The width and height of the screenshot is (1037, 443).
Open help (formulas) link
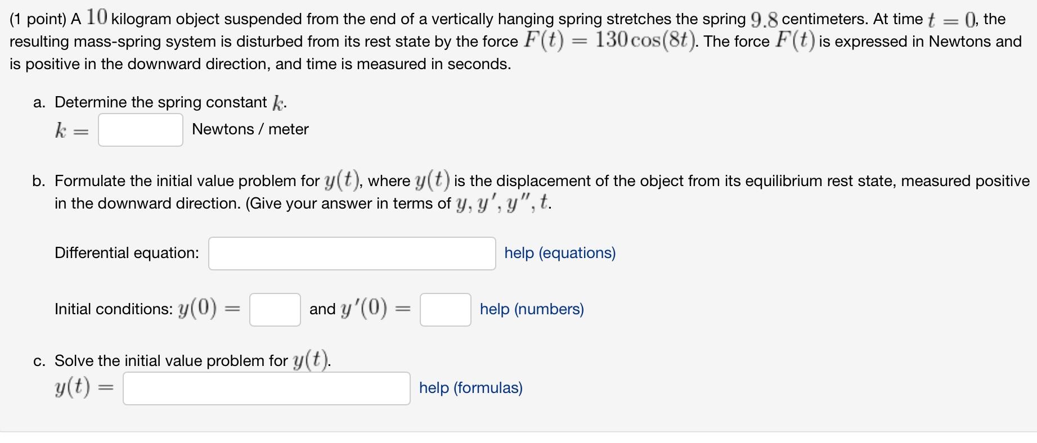pyautogui.click(x=469, y=388)
